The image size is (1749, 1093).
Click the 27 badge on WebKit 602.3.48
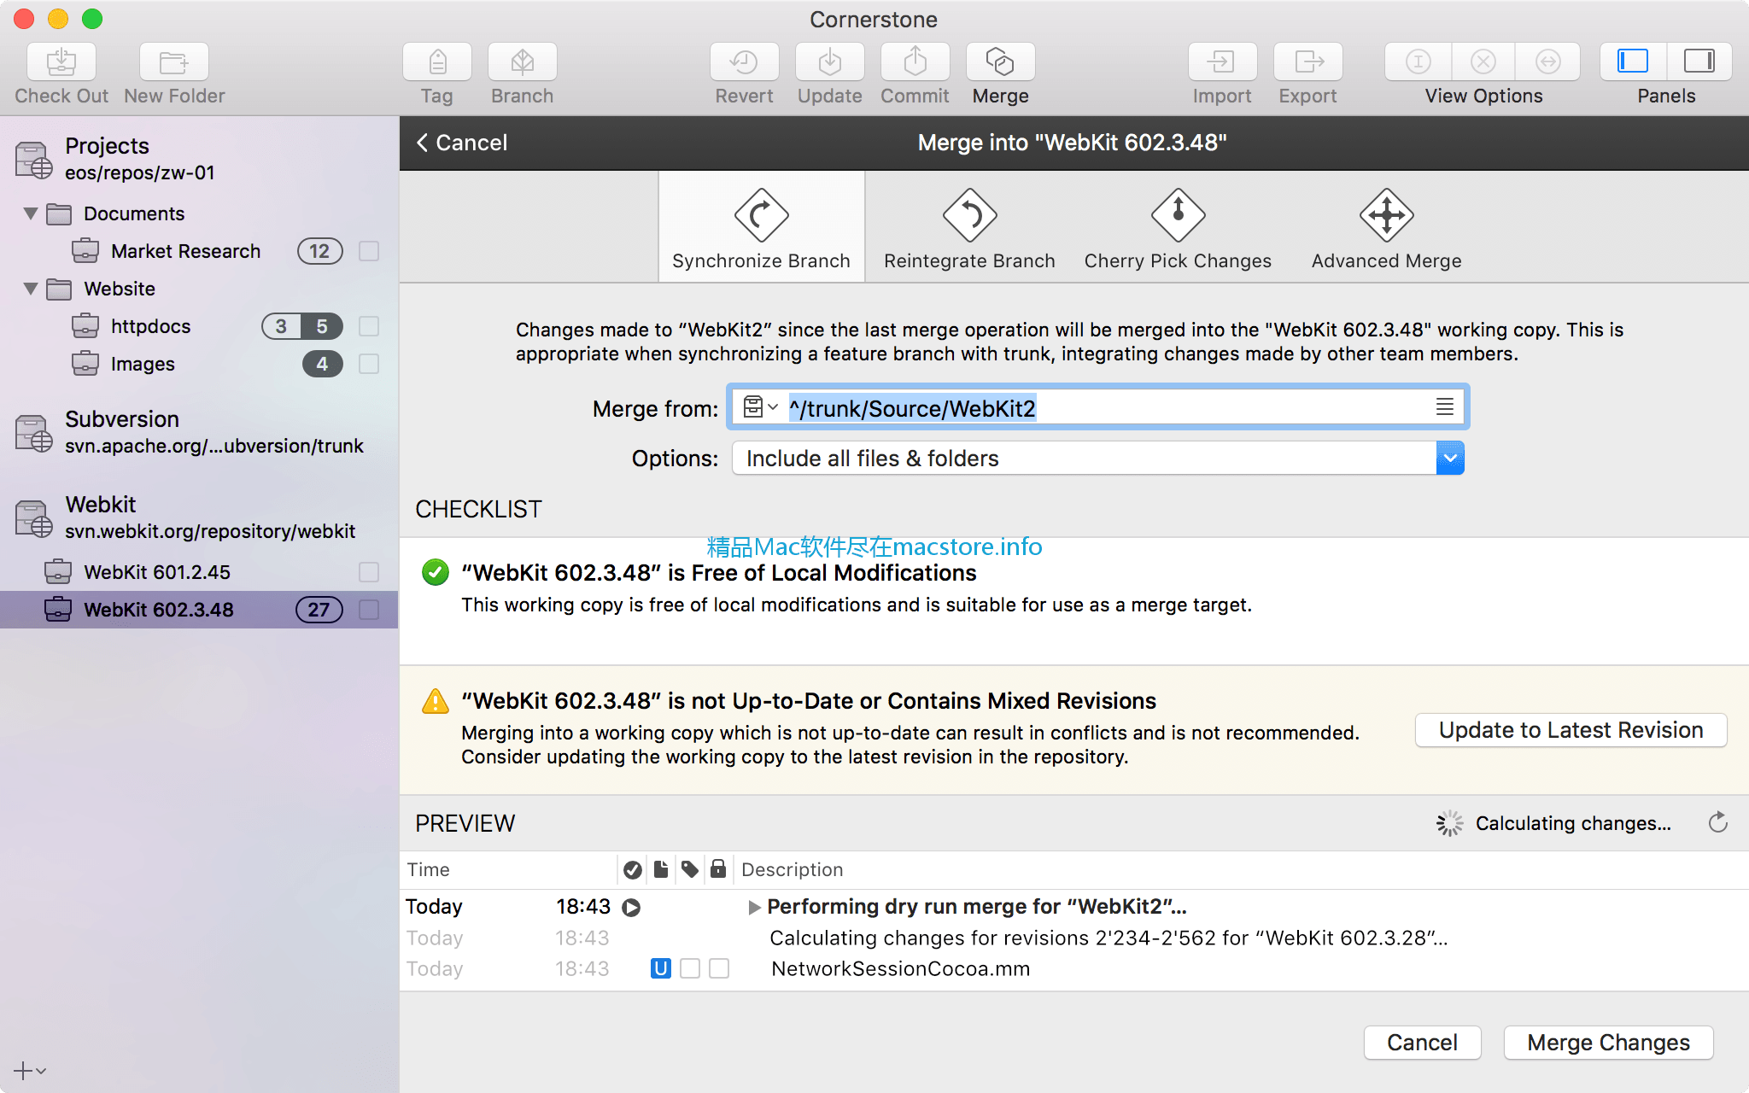click(x=319, y=610)
